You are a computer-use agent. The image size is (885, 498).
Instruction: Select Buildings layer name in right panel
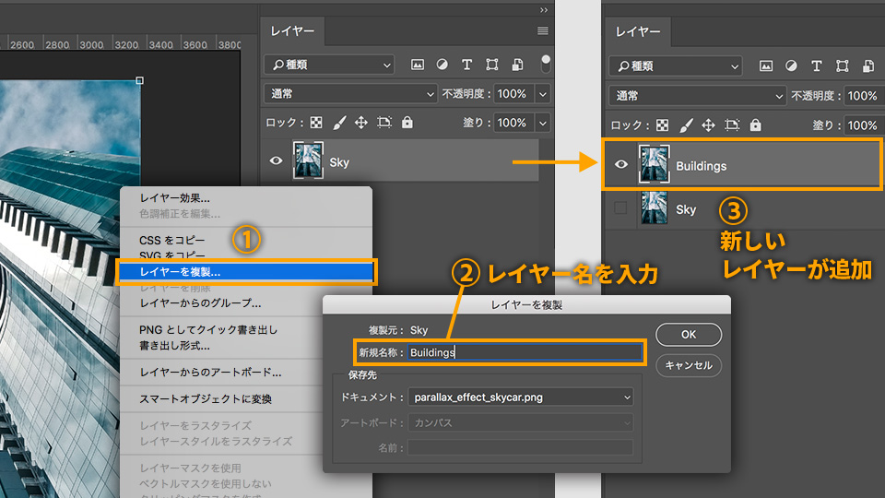click(701, 166)
